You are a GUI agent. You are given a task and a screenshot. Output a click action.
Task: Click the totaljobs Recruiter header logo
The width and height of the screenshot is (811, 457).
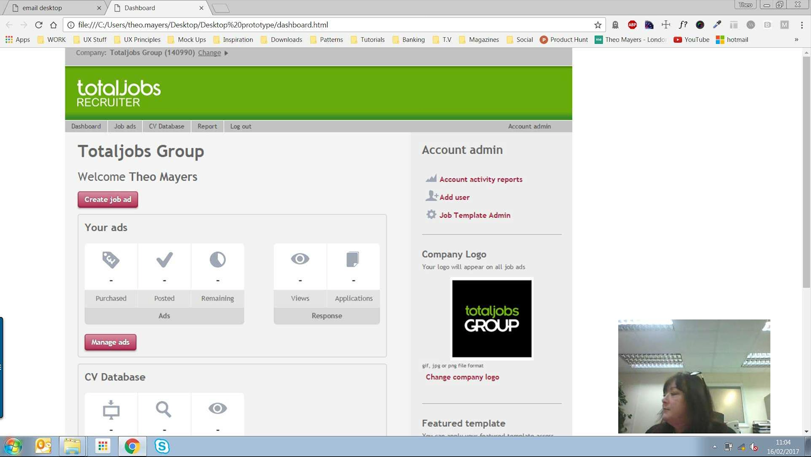(x=119, y=93)
